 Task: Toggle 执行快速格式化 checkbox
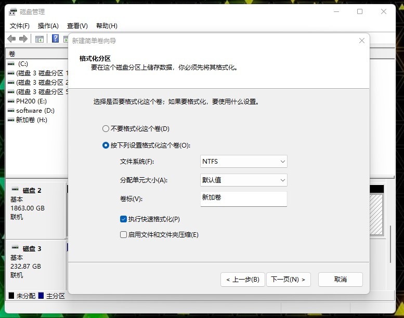123,219
